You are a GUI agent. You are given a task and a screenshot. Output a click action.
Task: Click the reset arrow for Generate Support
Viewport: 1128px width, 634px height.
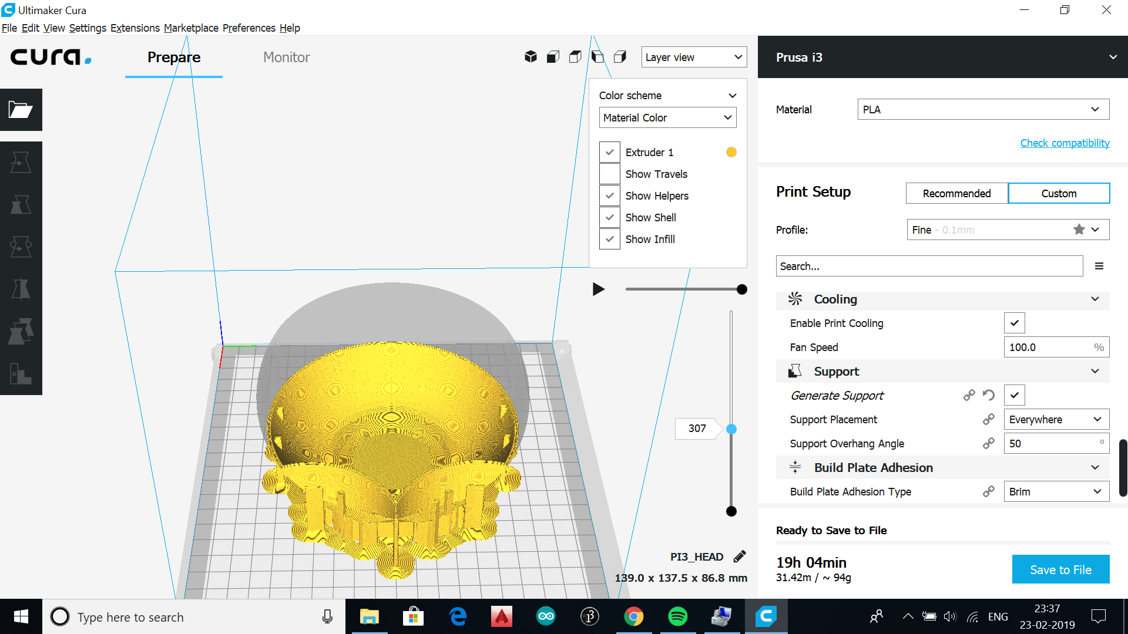click(989, 395)
